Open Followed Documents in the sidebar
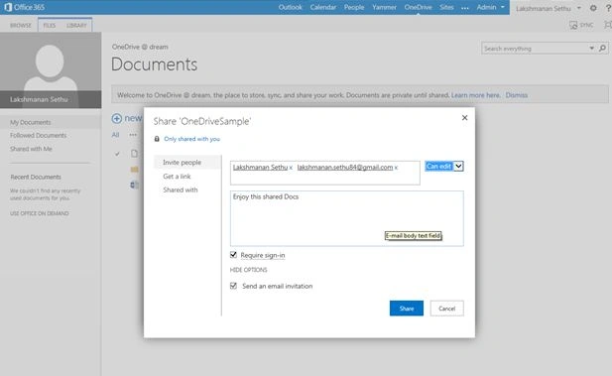This screenshot has width=612, height=376. (39, 136)
